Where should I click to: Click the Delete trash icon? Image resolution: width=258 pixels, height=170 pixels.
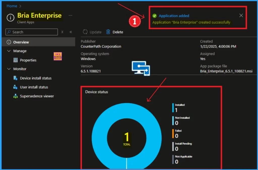[x=108, y=32]
